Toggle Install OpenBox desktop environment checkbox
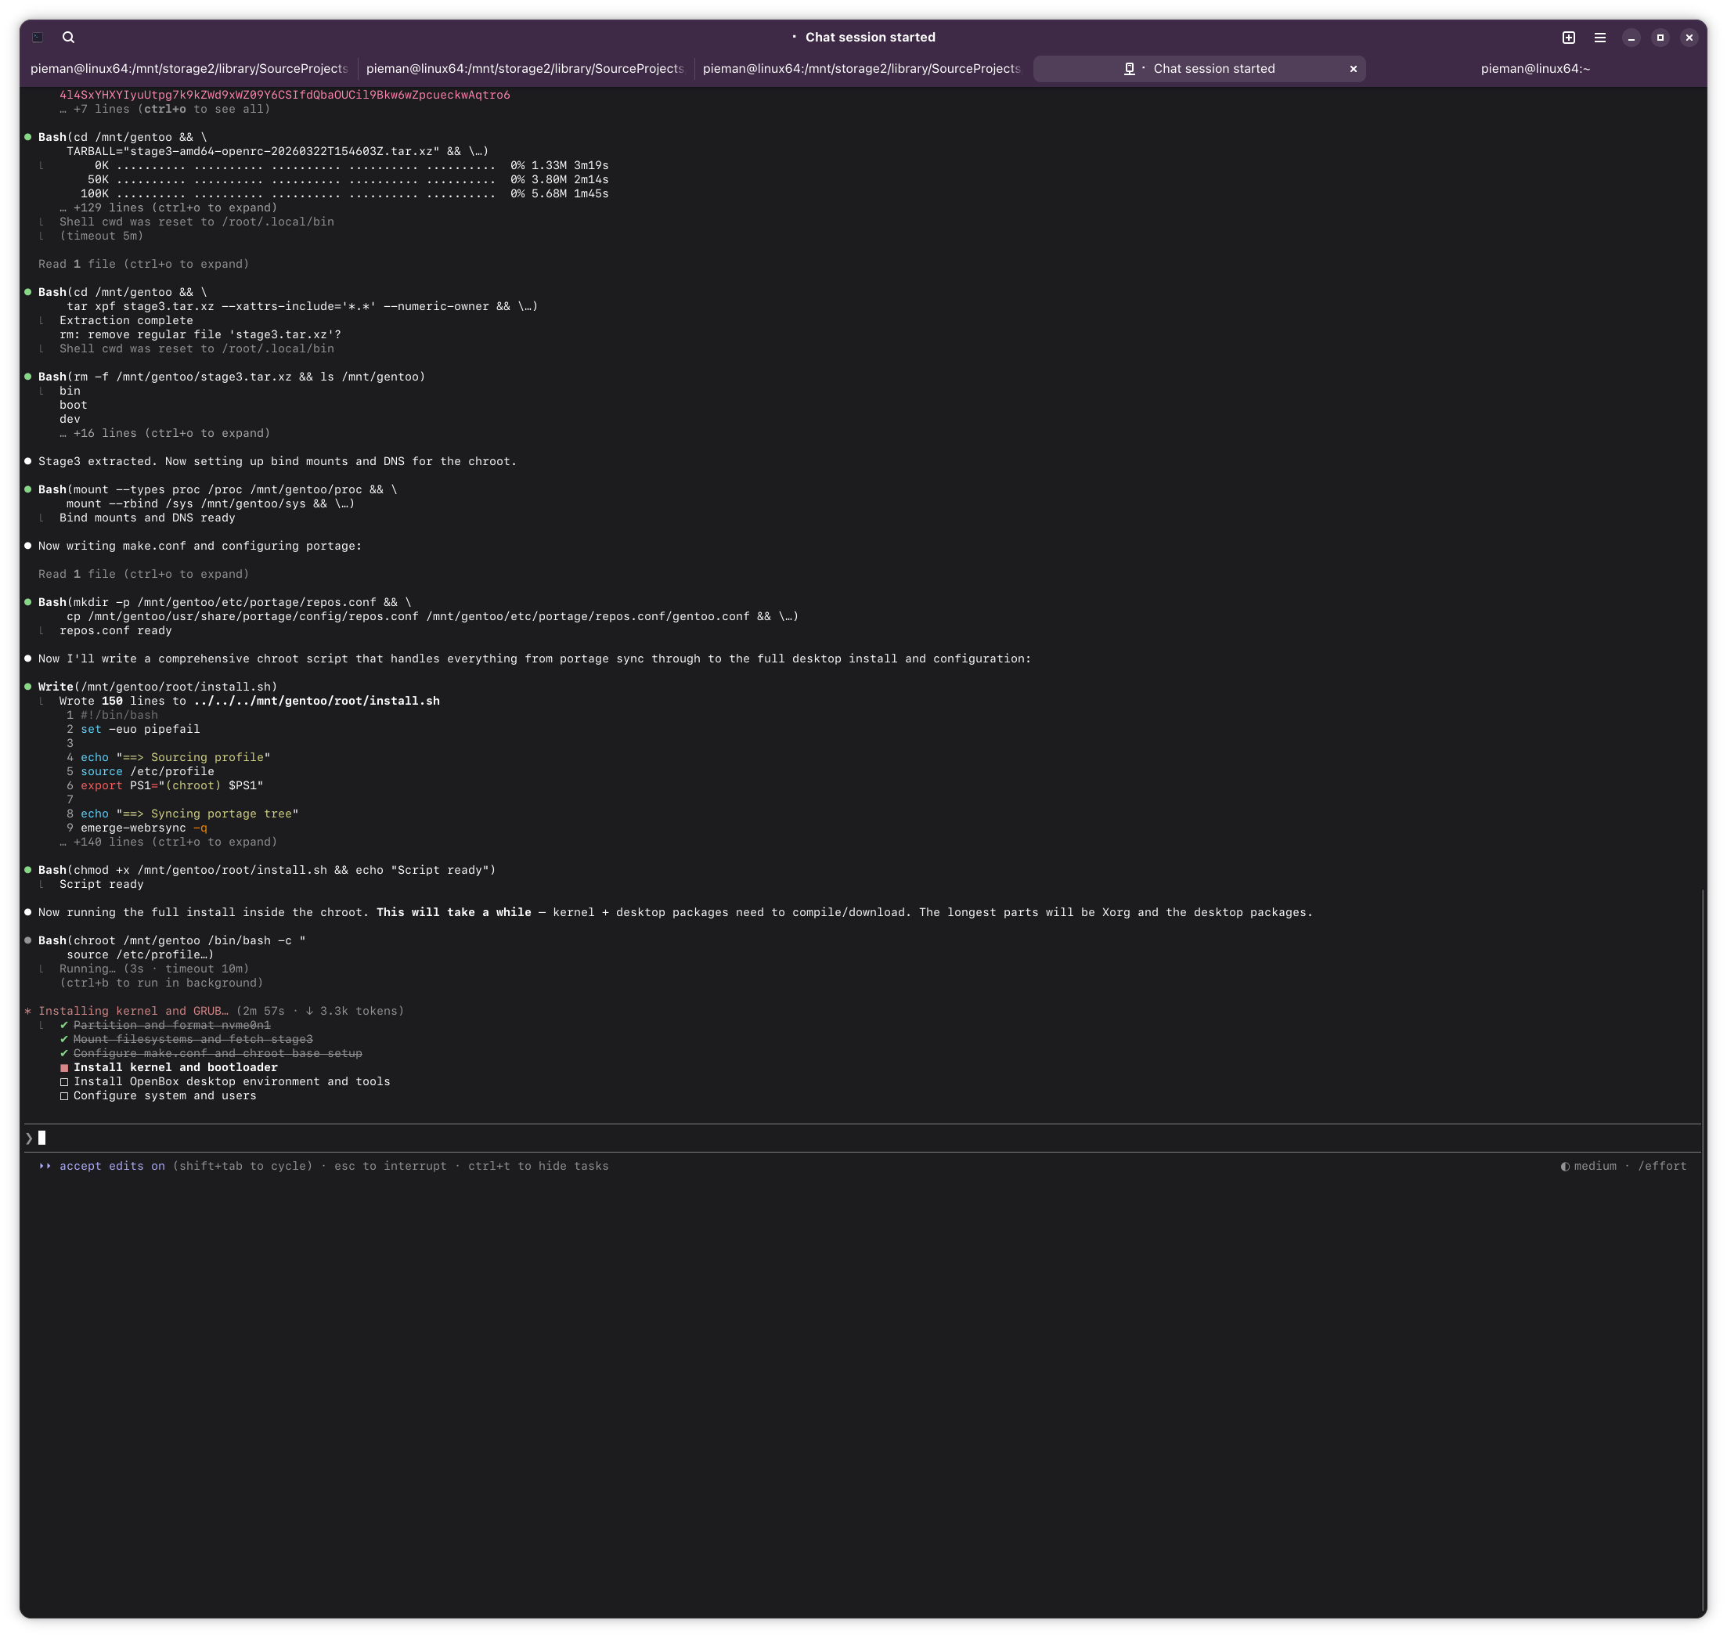This screenshot has width=1727, height=1638. pyautogui.click(x=63, y=1082)
